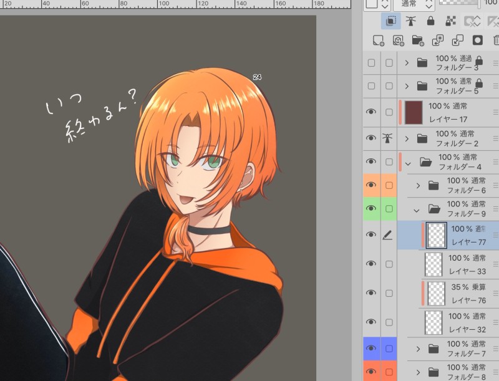The height and width of the screenshot is (381, 499).
Task: Expand フォルダー 6 chevron
Action: [418, 185]
